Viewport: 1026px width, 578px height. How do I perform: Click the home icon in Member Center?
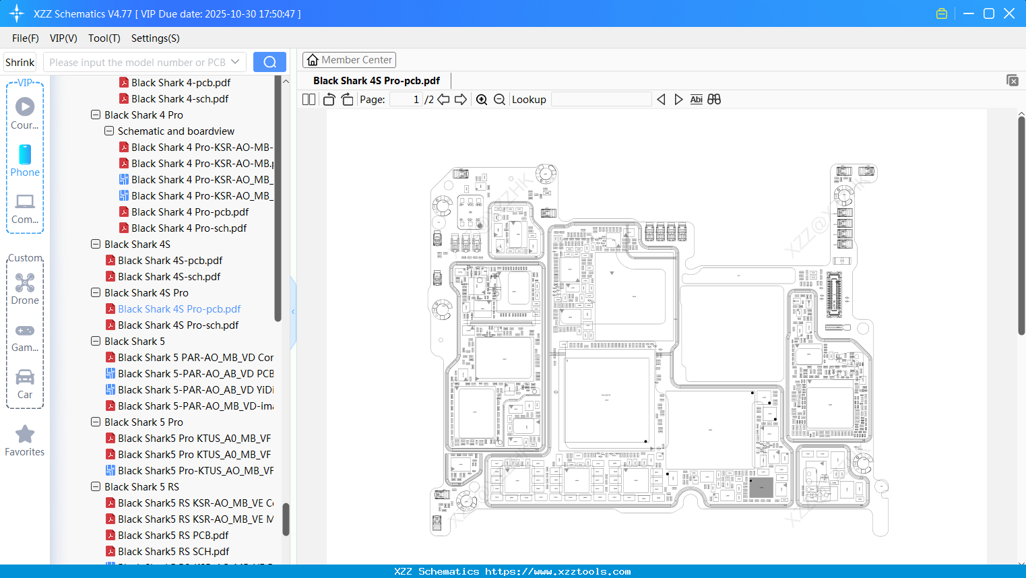pyautogui.click(x=313, y=60)
